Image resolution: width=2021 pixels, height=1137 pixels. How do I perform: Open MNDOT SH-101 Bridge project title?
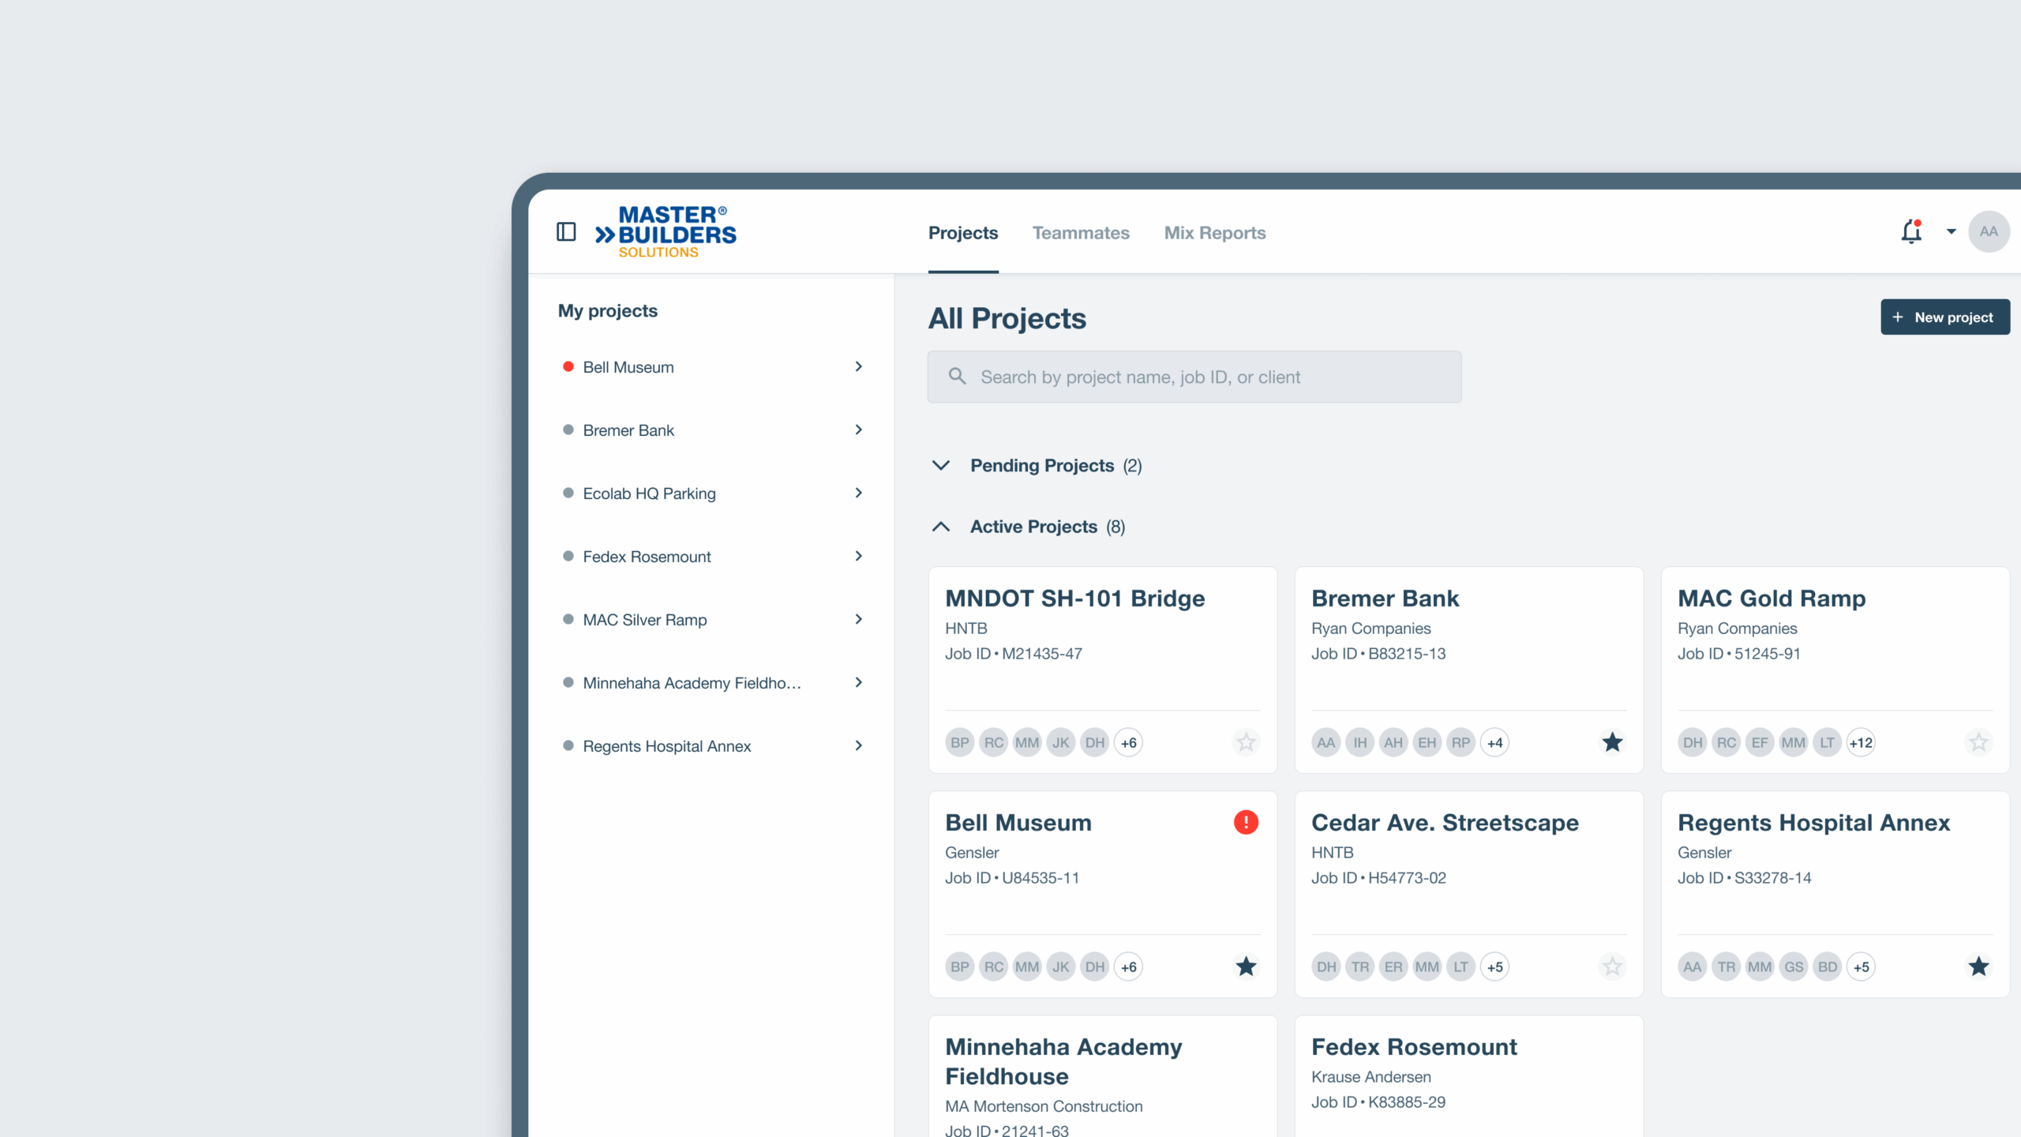1075,598
